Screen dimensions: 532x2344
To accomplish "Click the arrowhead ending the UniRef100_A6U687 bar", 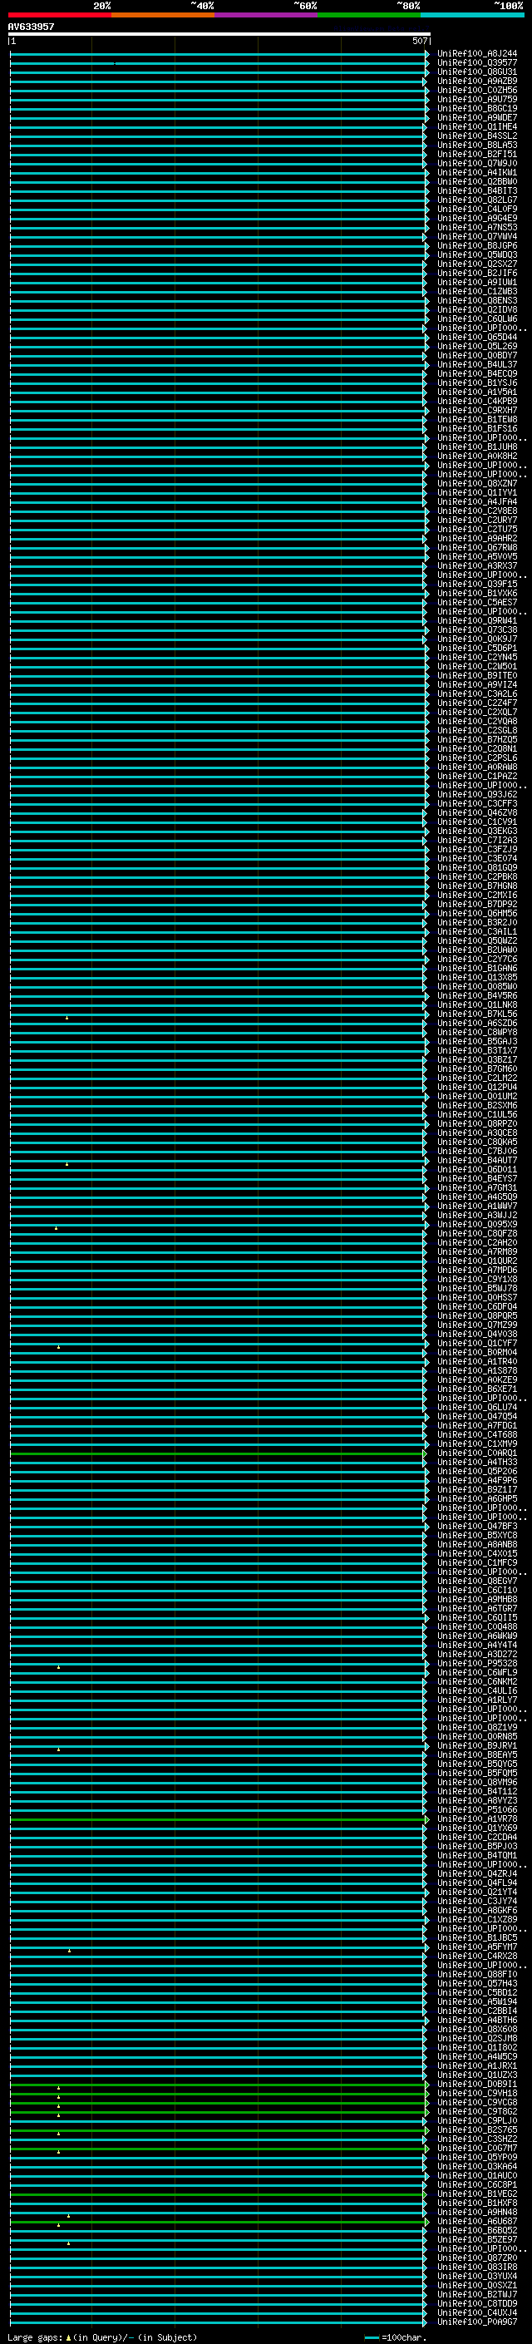I will (x=426, y=2222).
